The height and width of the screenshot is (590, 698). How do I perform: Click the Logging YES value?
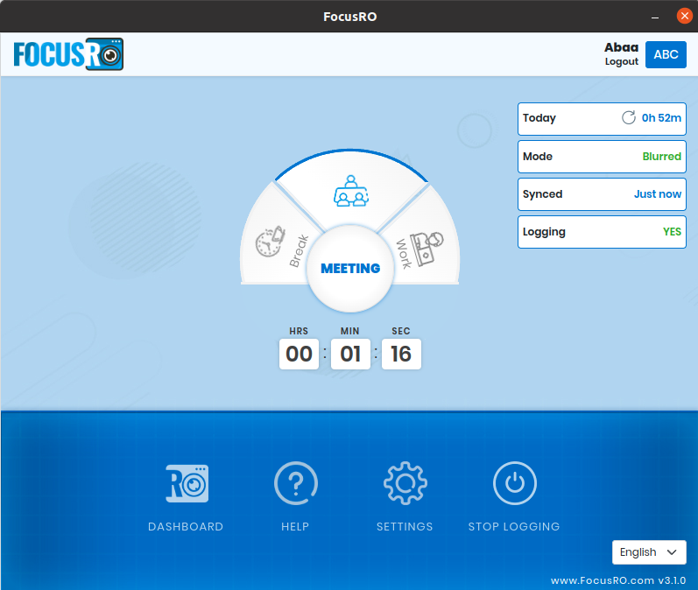[672, 232]
